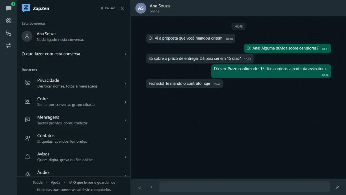The width and height of the screenshot is (346, 195).
Task: Close the ZapZen panel
Action: click(x=122, y=8)
